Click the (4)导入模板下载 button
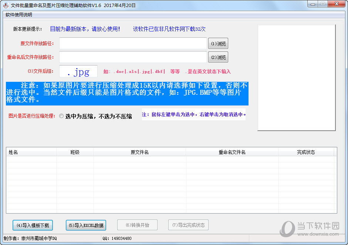Image resolution: width=348 pixels, height=245 pixels. (33, 225)
